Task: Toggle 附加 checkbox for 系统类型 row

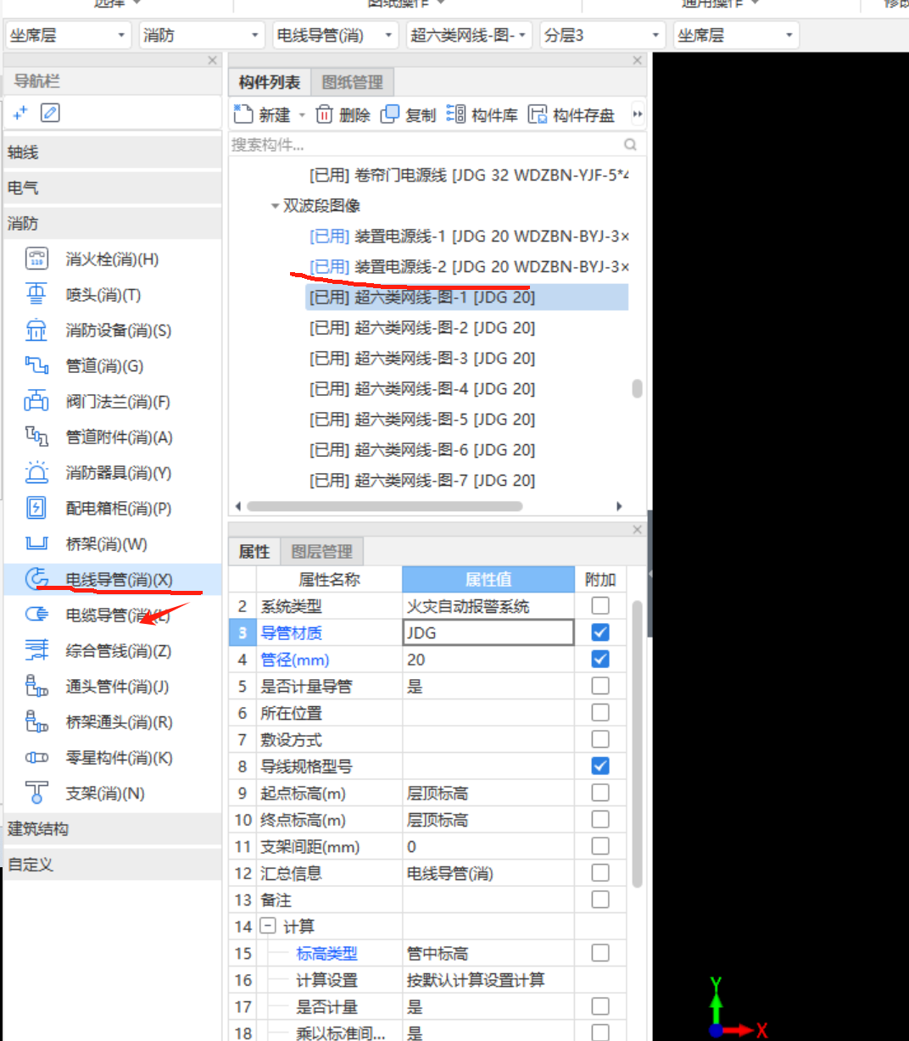Action: click(x=600, y=605)
